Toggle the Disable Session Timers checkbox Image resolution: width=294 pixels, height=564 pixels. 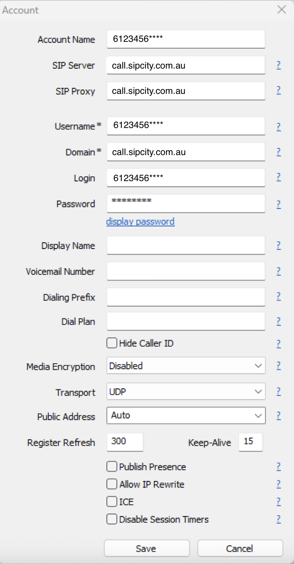112,519
